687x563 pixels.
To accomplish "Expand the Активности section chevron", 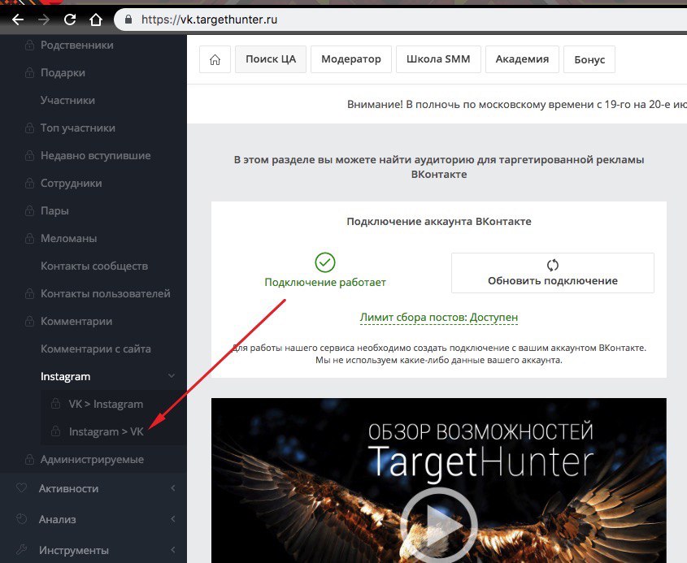I will tap(173, 487).
